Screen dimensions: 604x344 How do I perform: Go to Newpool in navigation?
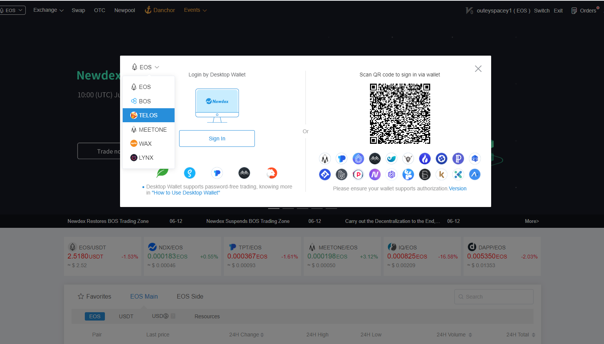point(125,10)
